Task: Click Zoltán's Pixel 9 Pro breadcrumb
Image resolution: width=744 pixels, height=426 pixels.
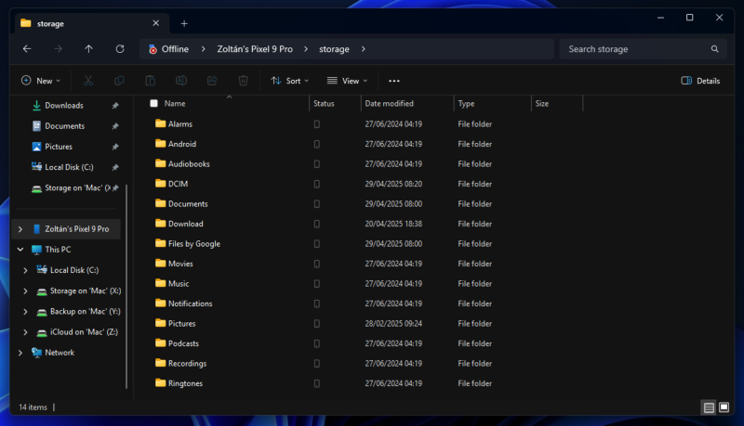Action: pos(255,49)
